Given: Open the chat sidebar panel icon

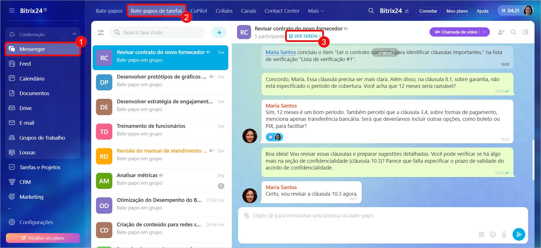Looking at the screenshot, I should click(x=525, y=32).
